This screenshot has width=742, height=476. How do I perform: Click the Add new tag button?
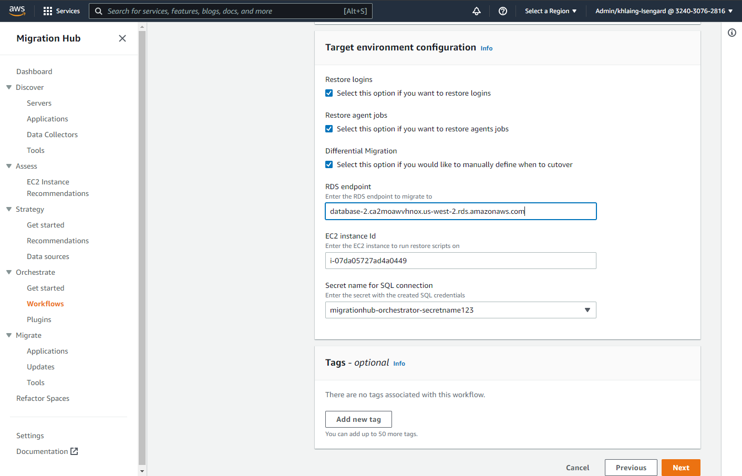pos(358,419)
